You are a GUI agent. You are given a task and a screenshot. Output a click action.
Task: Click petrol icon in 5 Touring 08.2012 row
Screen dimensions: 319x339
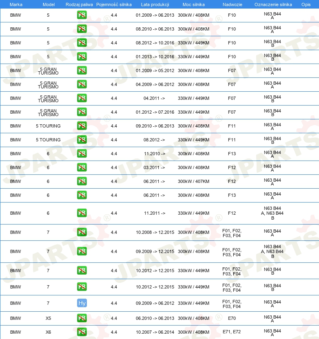click(x=82, y=139)
